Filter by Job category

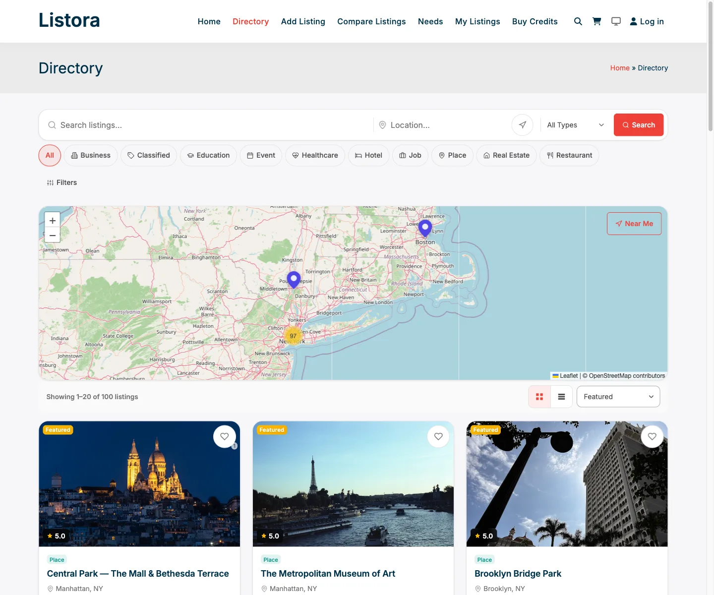(410, 155)
